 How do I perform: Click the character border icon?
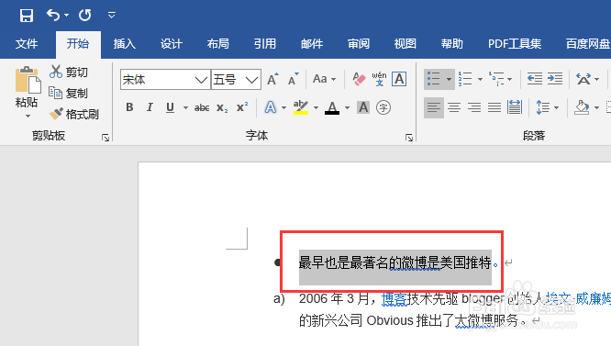point(399,79)
